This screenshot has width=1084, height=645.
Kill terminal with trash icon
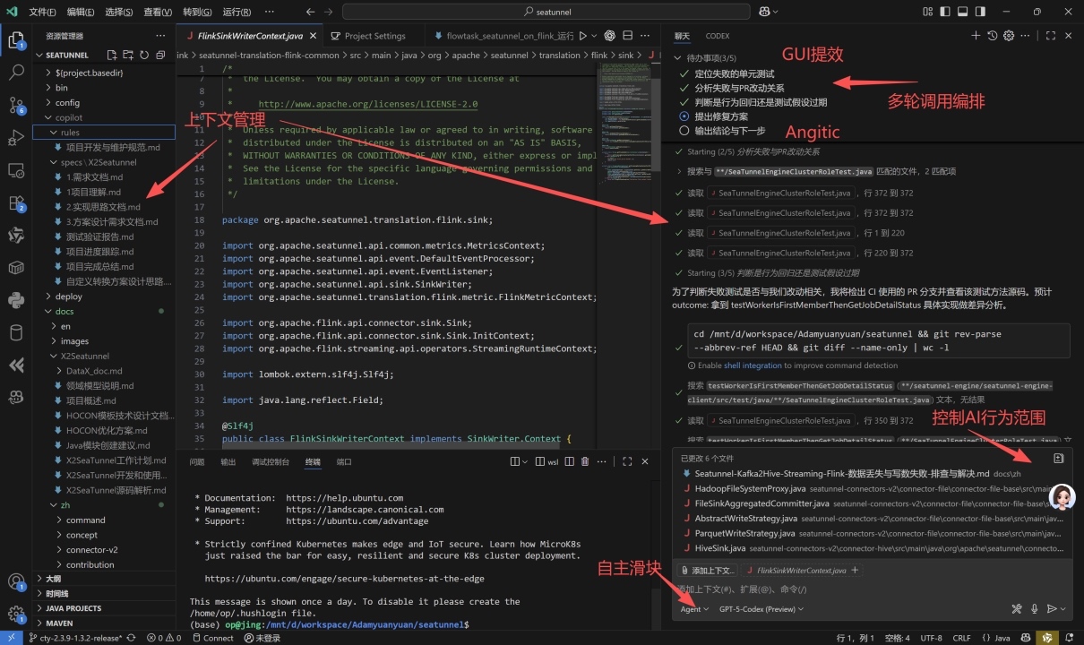pos(585,461)
